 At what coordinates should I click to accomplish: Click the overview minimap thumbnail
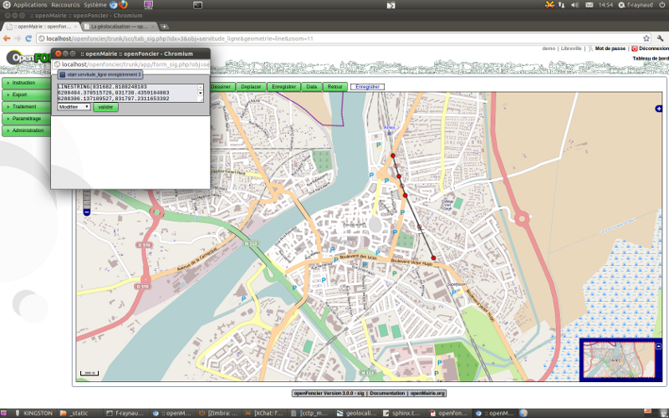click(620, 358)
